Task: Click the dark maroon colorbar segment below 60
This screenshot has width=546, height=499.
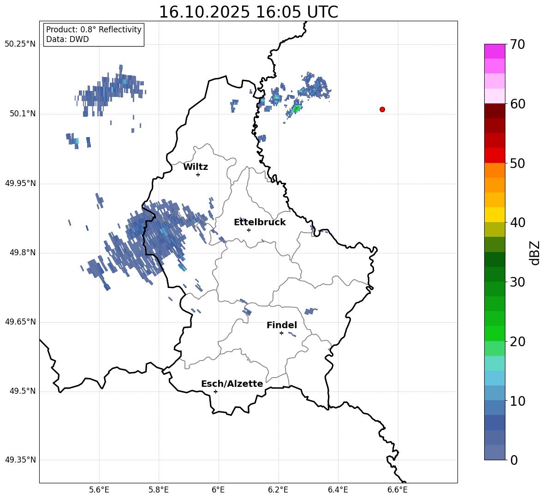Action: click(x=495, y=111)
